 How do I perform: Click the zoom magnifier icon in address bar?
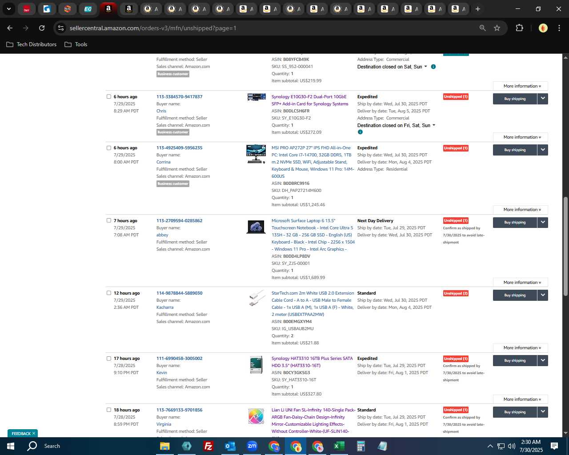click(483, 28)
